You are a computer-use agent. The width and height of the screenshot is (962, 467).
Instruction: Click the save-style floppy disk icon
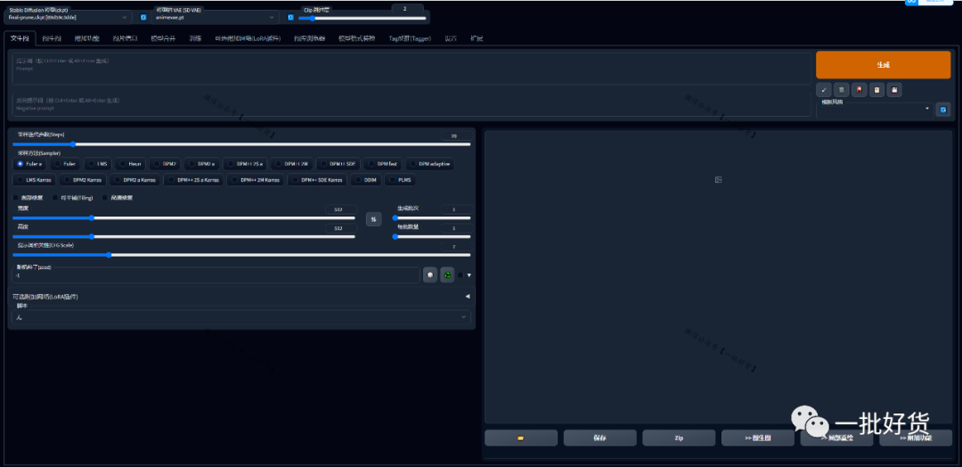click(x=894, y=90)
